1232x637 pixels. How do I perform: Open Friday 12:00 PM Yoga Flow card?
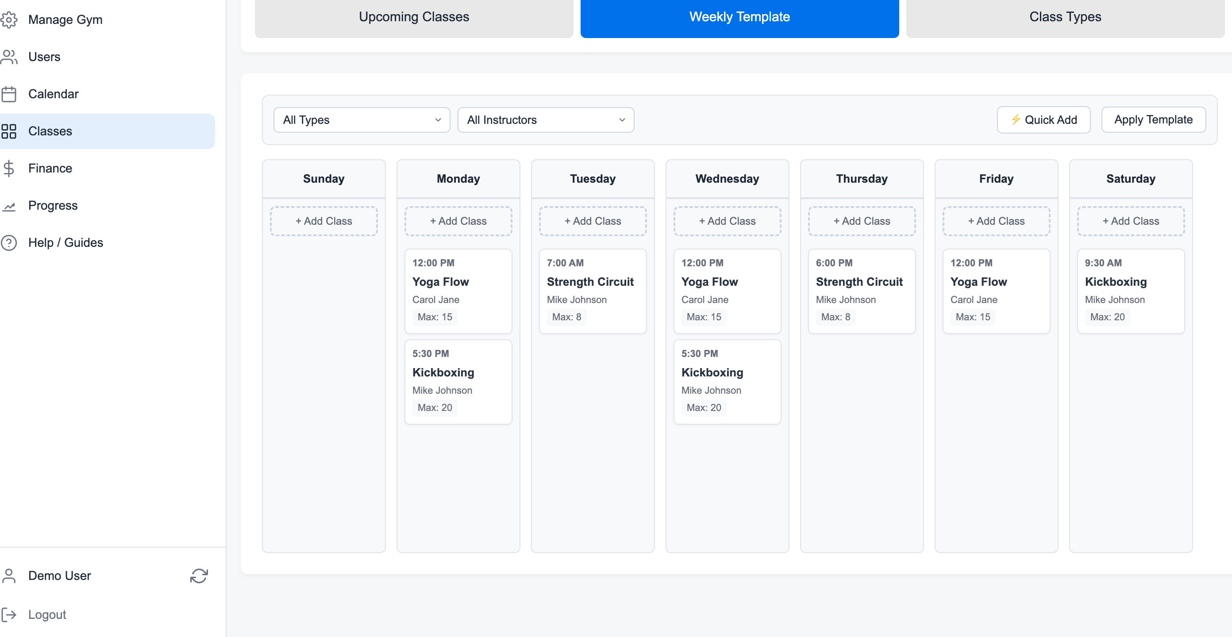pos(996,291)
